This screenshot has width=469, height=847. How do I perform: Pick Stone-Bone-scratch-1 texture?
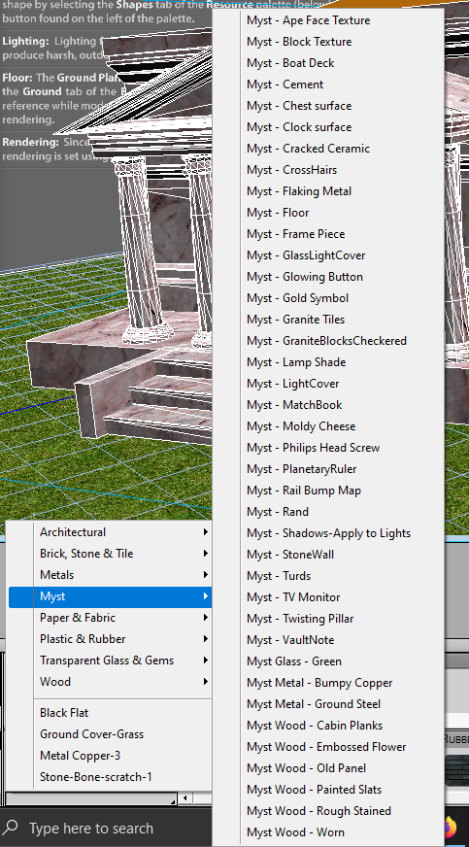click(x=110, y=777)
